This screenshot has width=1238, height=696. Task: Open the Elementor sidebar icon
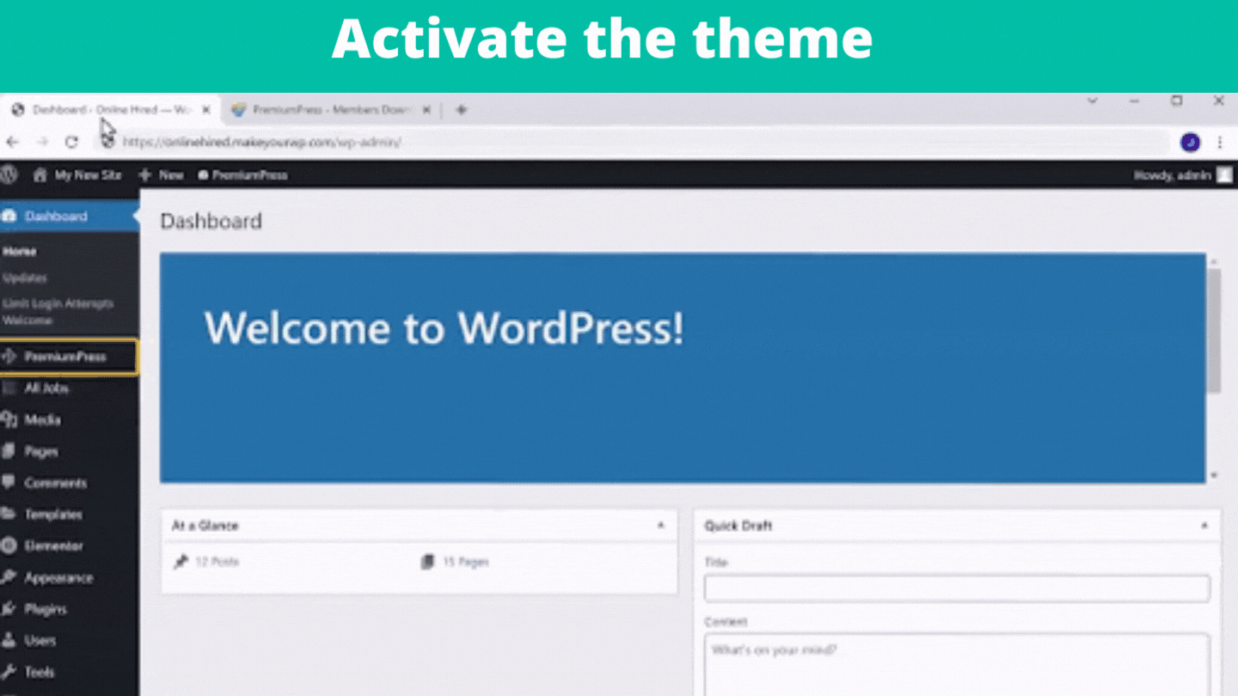coord(9,546)
